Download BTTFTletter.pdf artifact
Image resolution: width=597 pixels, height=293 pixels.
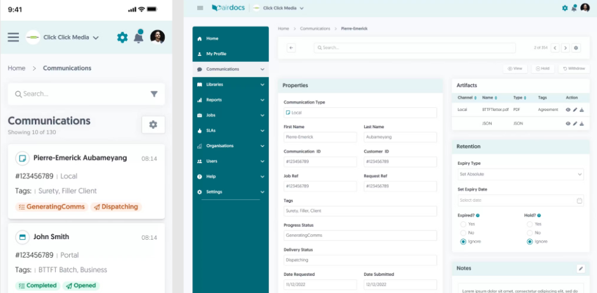tap(582, 110)
